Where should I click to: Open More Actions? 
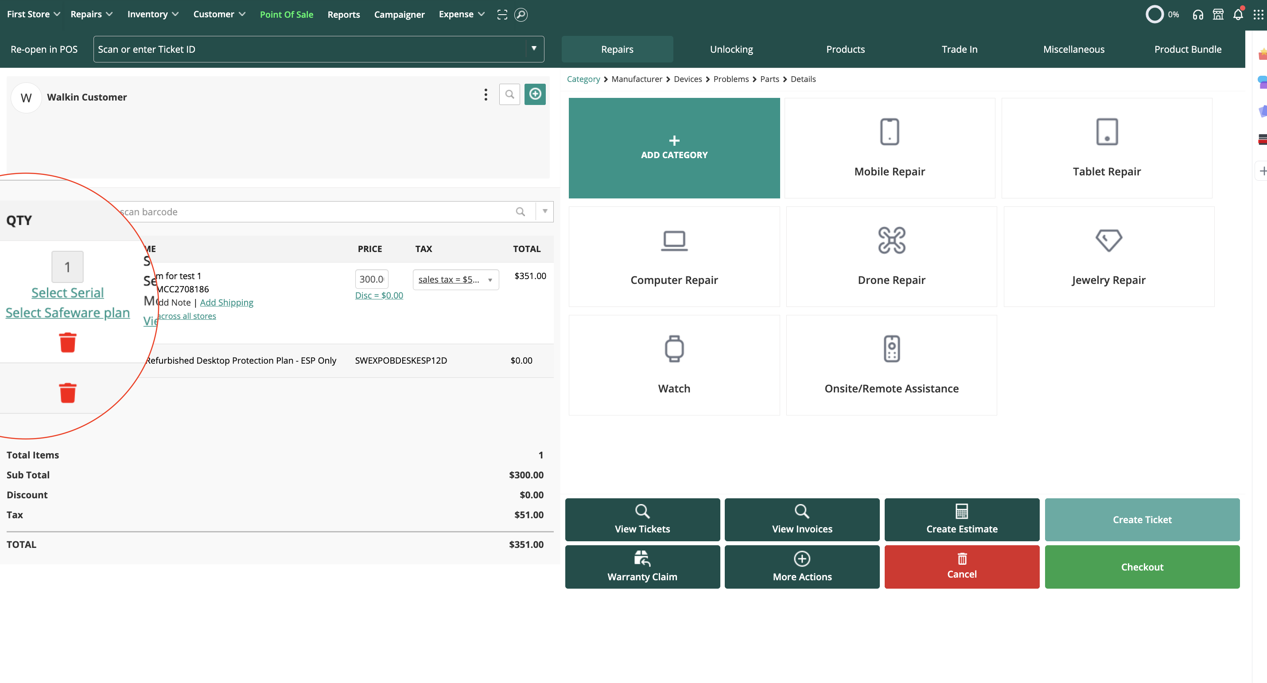[802, 567]
